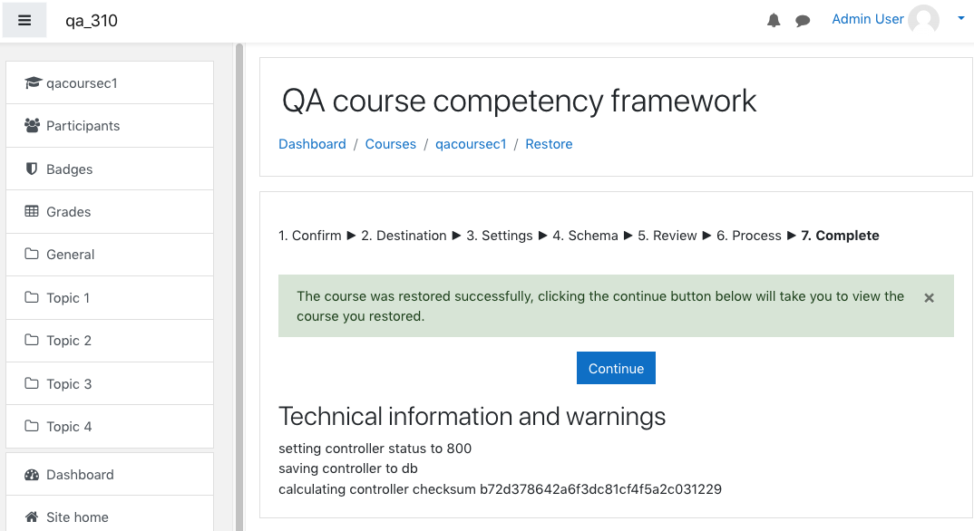Image resolution: width=974 pixels, height=531 pixels.
Task: Click the '5. Review' step label
Action: coord(667,236)
